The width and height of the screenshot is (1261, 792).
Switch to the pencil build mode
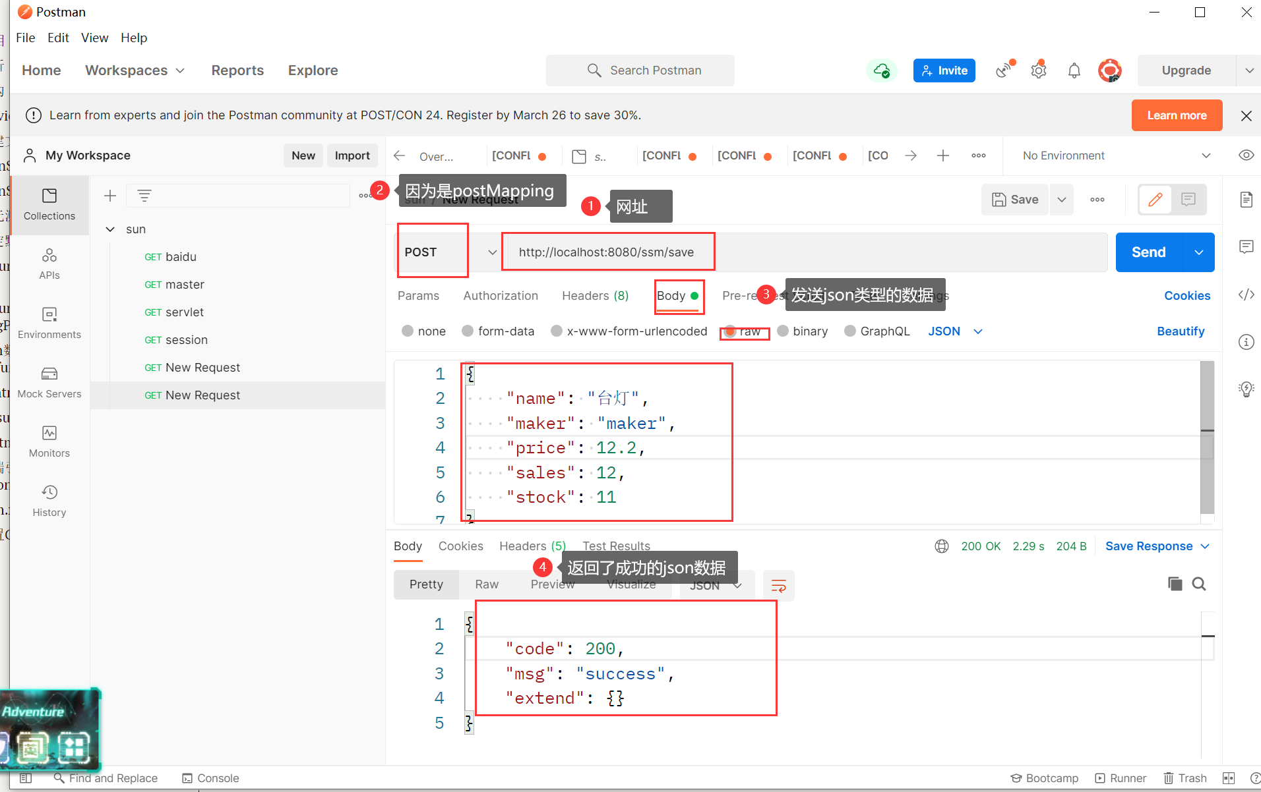(x=1155, y=200)
